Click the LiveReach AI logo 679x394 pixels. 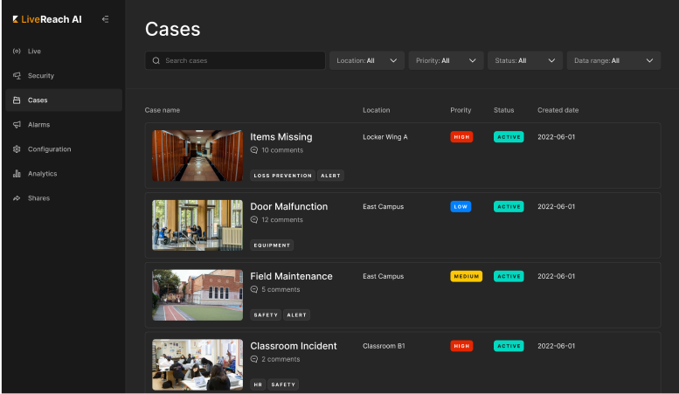pos(47,19)
